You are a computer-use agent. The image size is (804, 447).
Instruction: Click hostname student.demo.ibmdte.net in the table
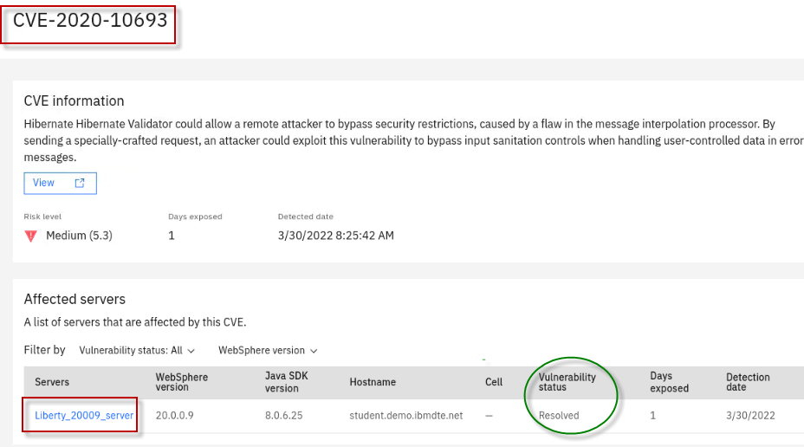click(405, 416)
